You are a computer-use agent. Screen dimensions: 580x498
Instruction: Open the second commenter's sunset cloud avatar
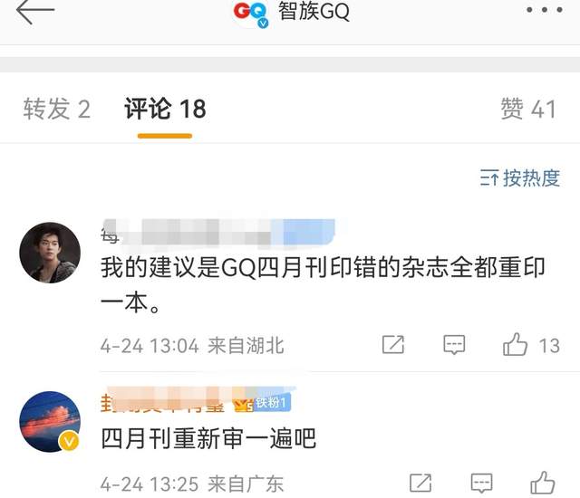[50, 422]
